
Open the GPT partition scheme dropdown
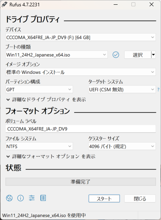[x=39, y=89]
